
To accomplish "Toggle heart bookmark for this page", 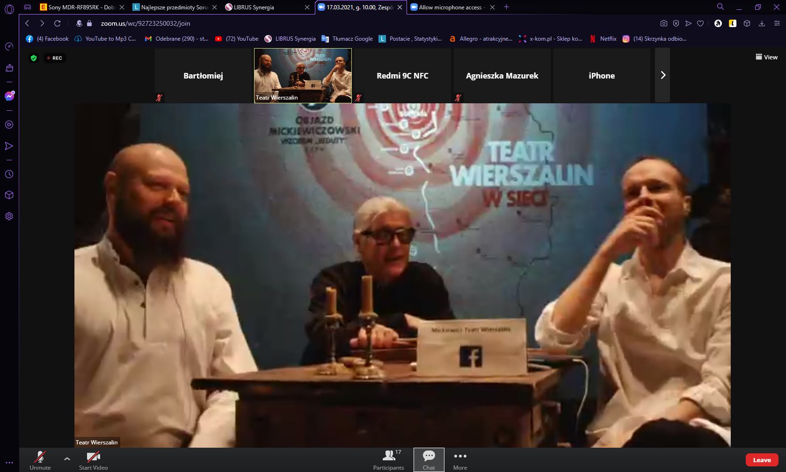I will pos(700,23).
